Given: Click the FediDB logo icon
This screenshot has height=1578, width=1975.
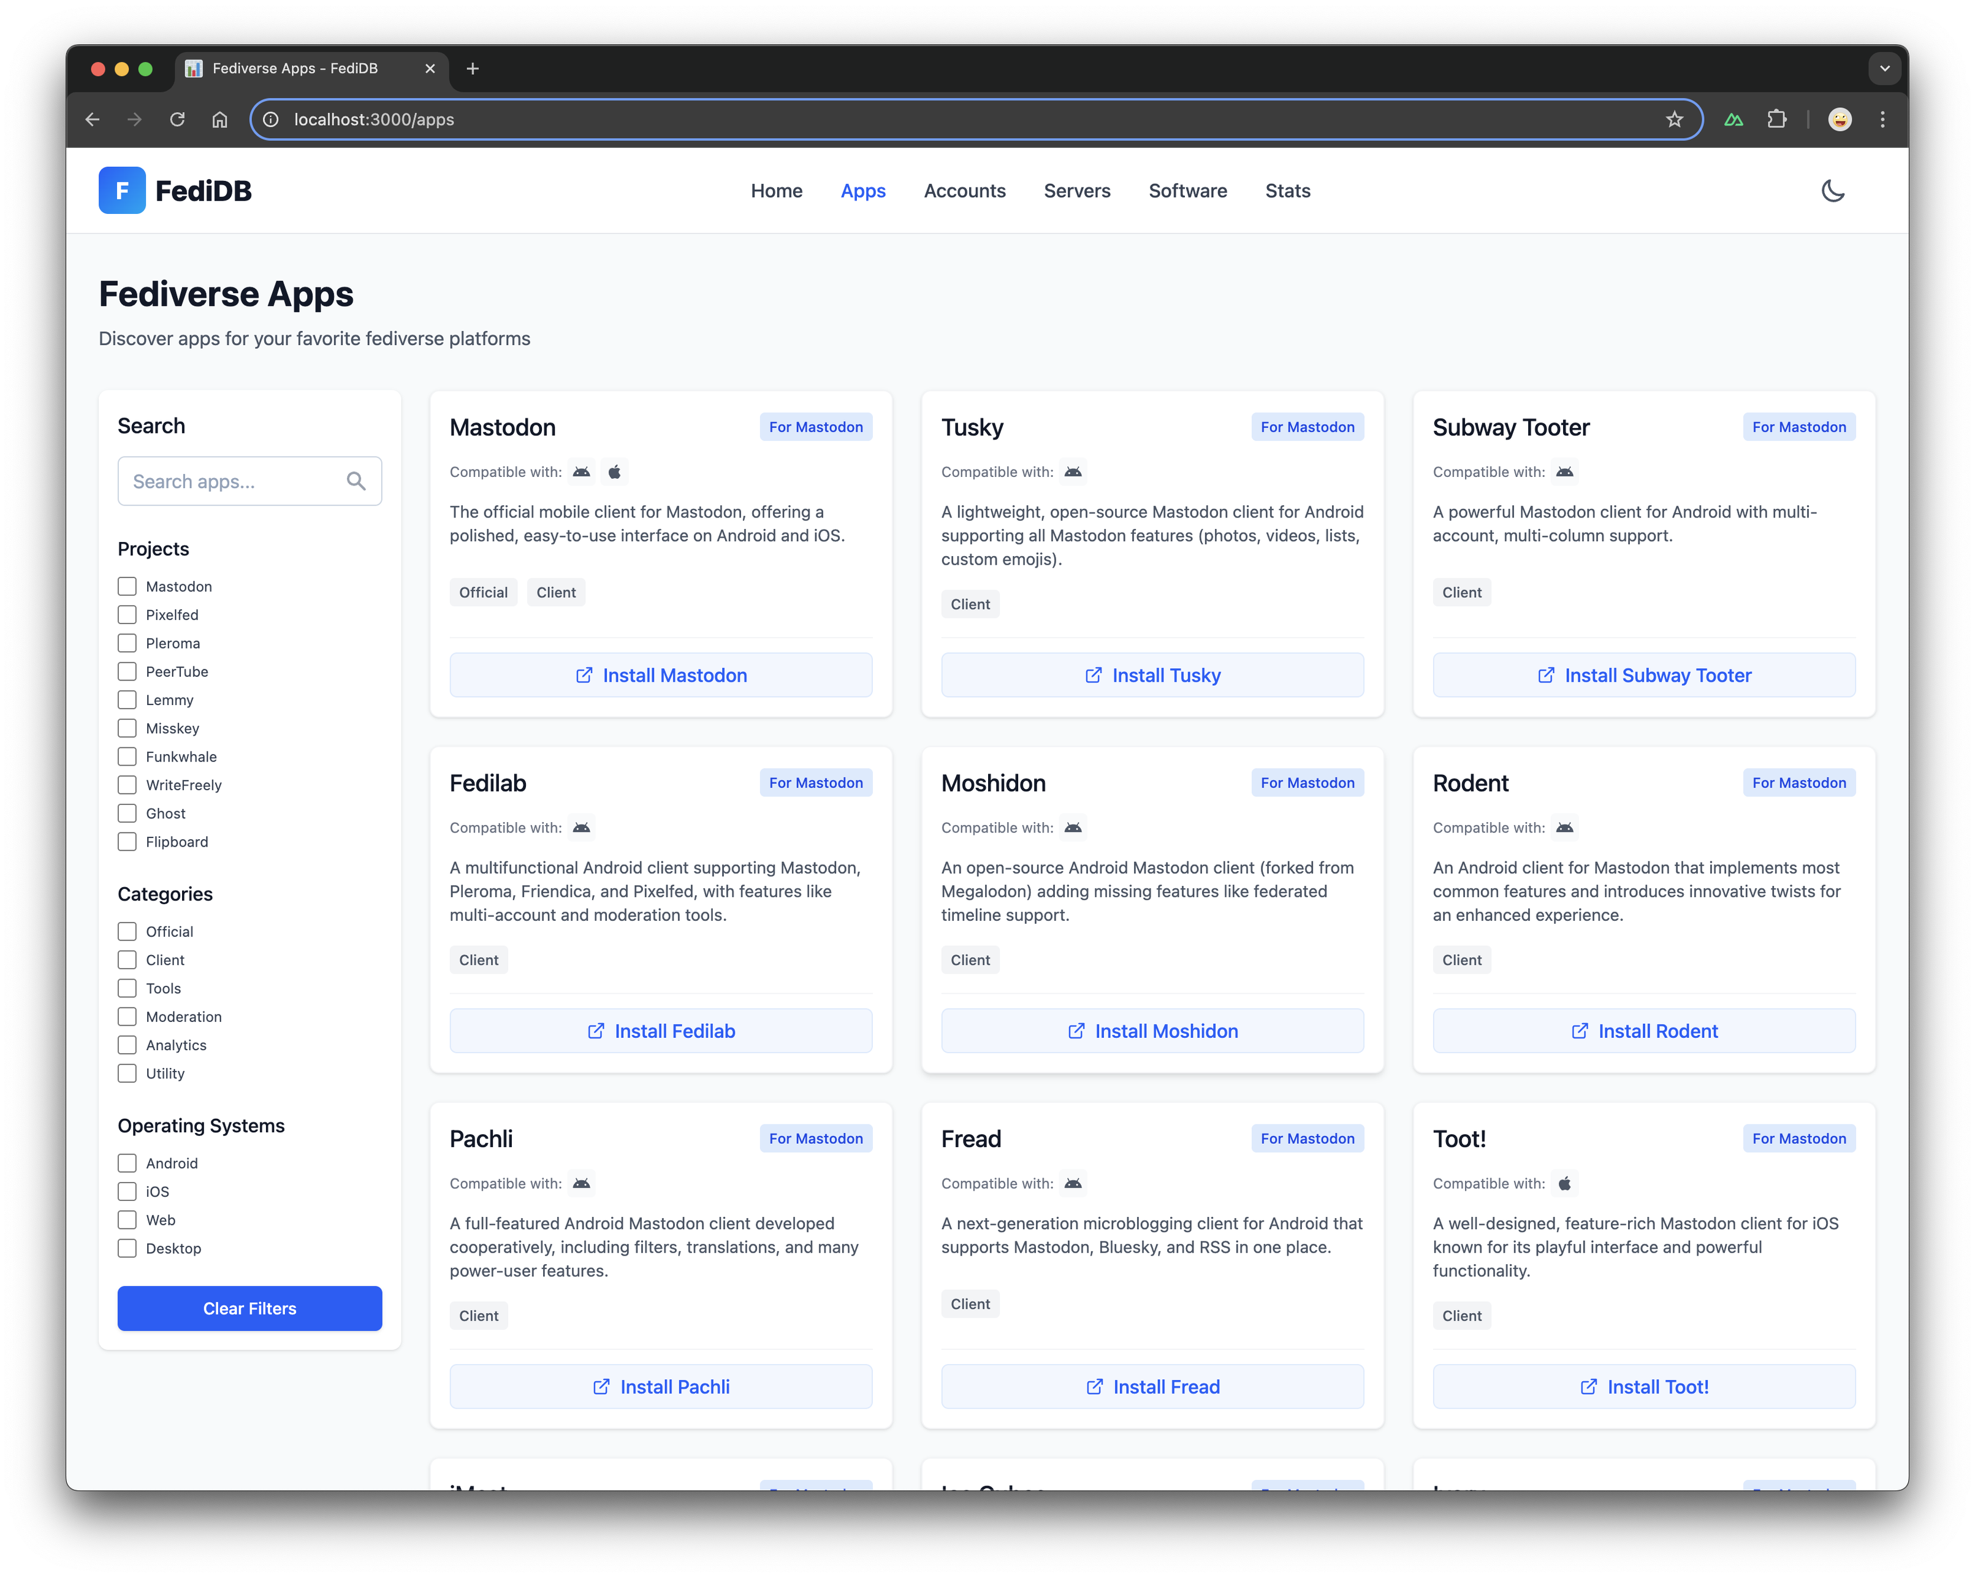Looking at the screenshot, I should coord(122,191).
